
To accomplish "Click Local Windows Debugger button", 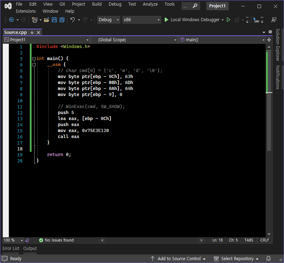I will 195,19.
